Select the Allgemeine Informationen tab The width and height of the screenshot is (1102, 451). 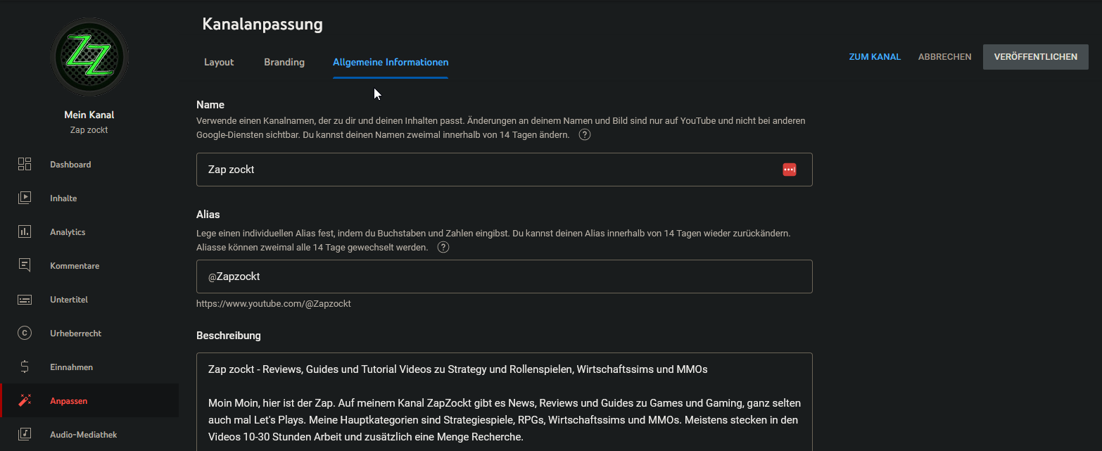click(x=391, y=62)
